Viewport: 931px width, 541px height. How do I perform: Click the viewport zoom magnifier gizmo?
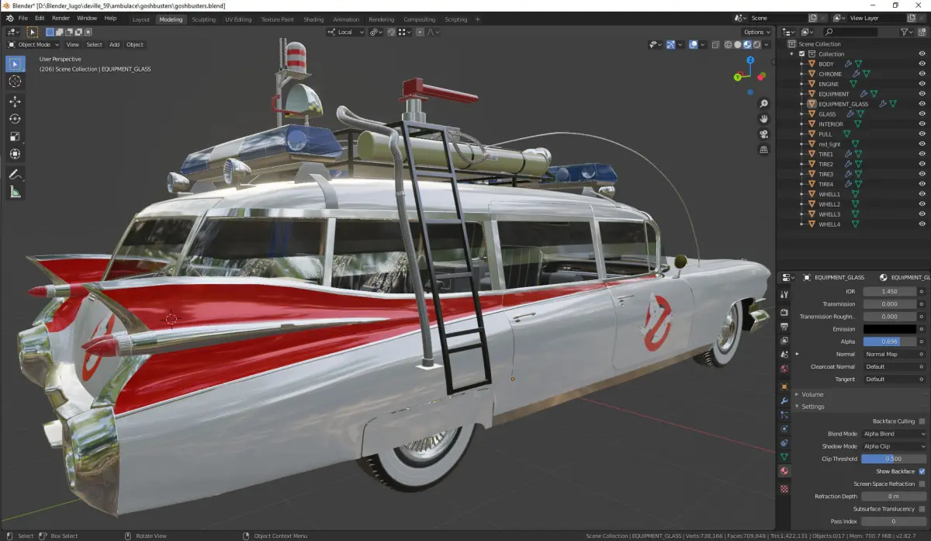point(763,103)
